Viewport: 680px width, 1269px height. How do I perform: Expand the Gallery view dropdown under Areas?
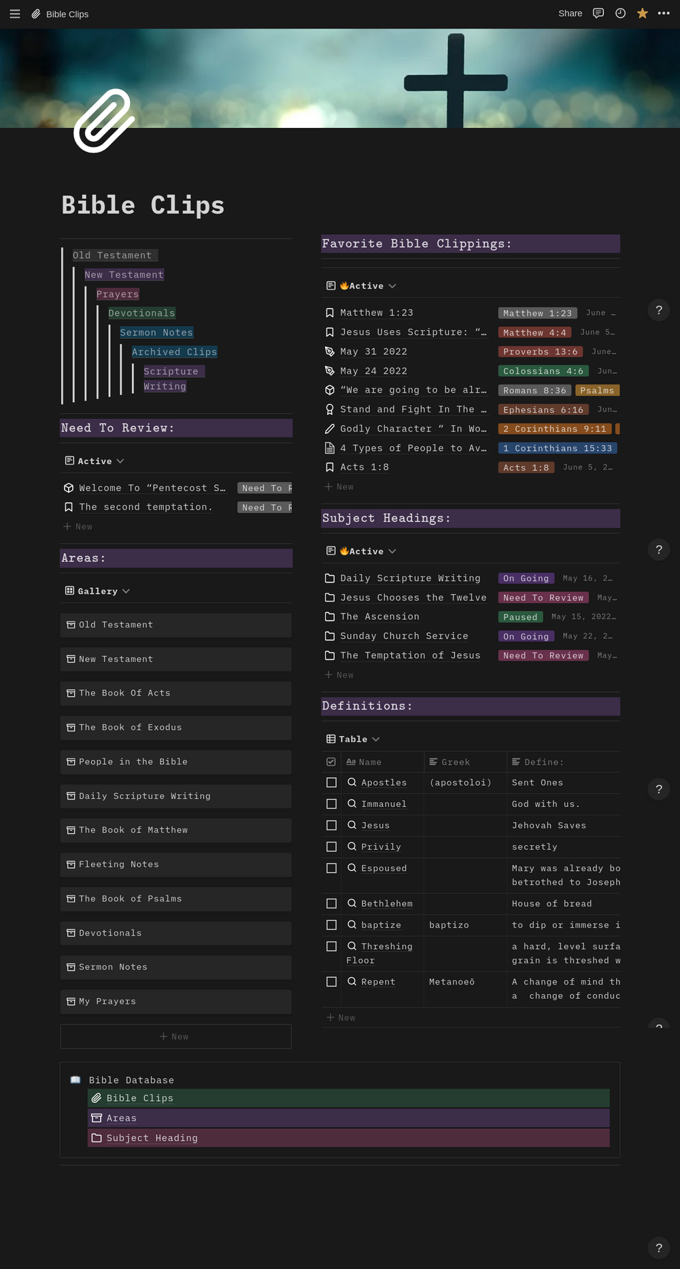point(97,591)
